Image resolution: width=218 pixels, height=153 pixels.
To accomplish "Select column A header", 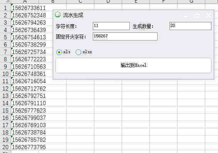I will (x=25, y=2).
